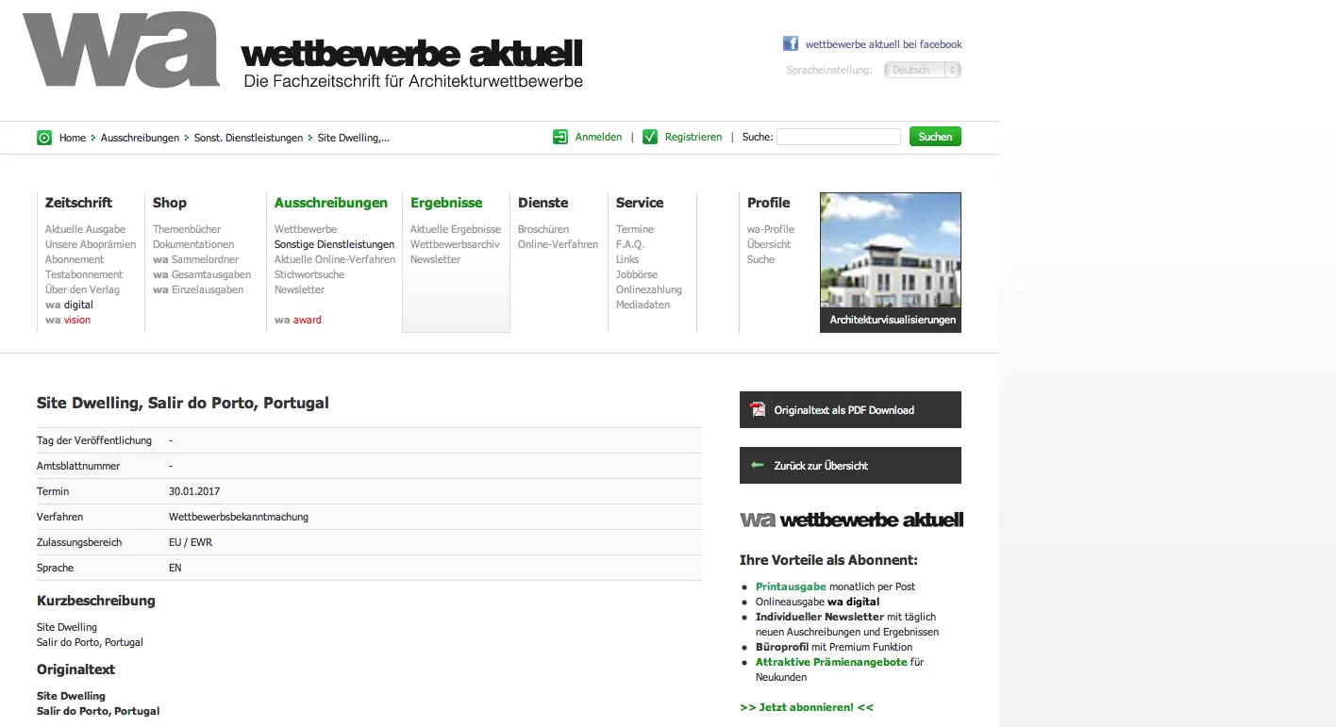Click Jetzt abonnieren link
1336x727 pixels.
click(807, 707)
